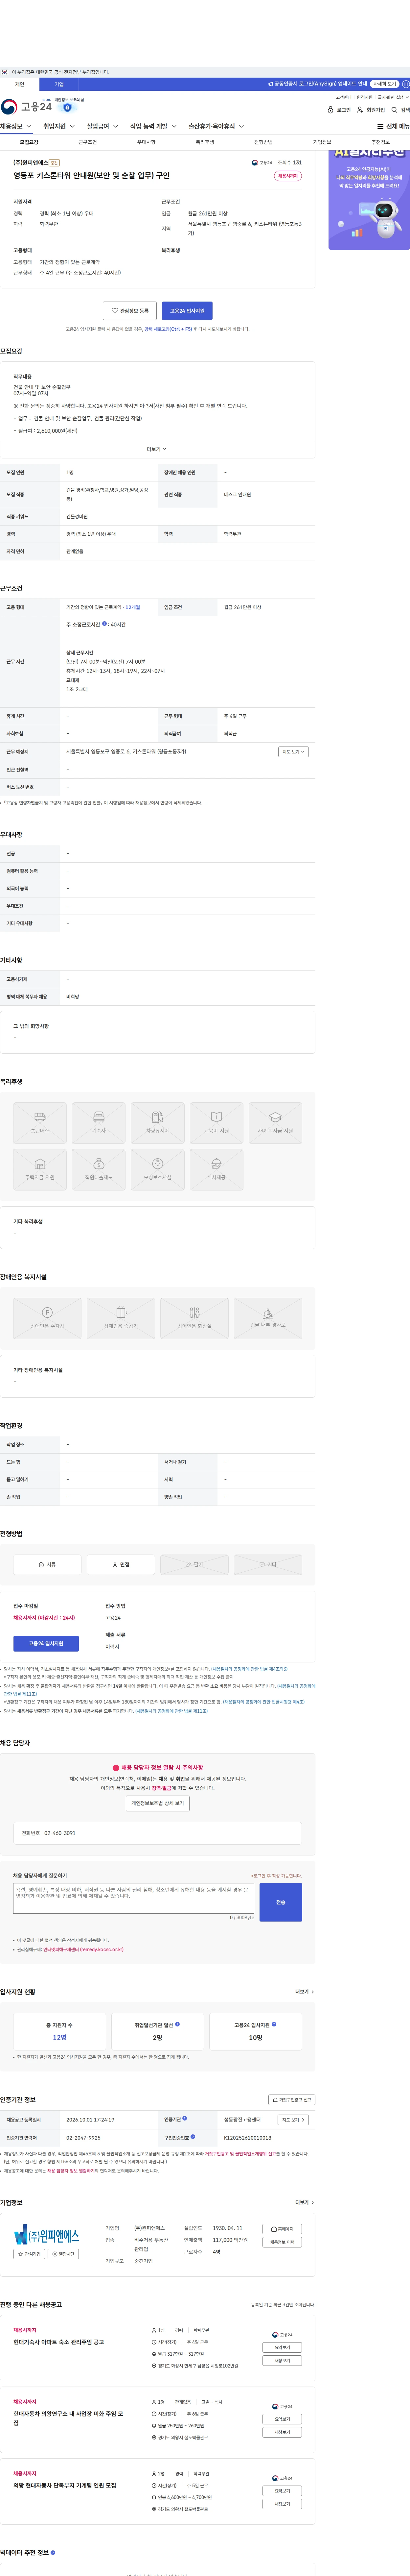410x2576 pixels.
Task: Expand the 출산휴가·육아휴직 menu
Action: (x=216, y=127)
